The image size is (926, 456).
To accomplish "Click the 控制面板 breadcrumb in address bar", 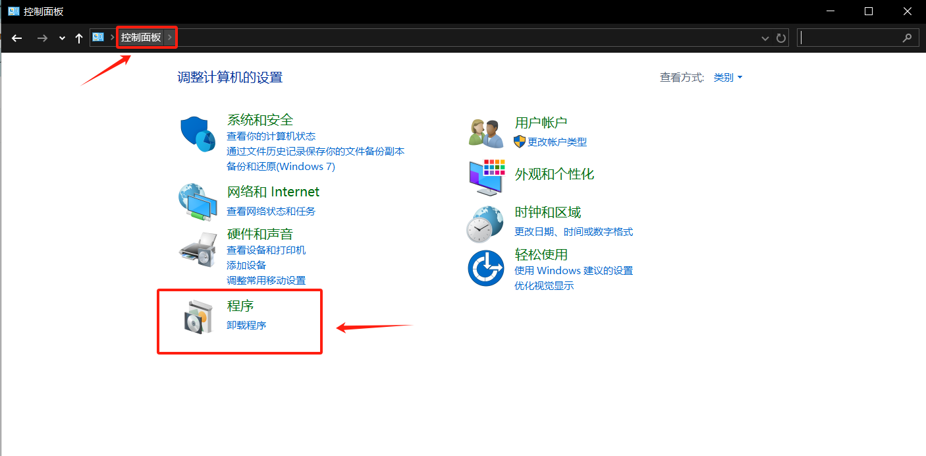I will (141, 38).
